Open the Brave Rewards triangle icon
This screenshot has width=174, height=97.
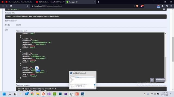click(142, 6)
